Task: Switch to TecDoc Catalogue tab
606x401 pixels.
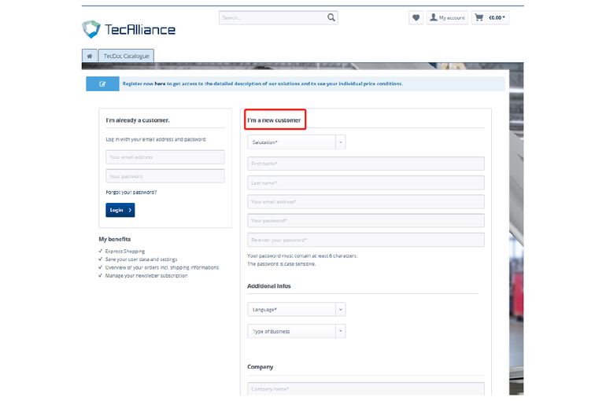Action: pos(127,56)
